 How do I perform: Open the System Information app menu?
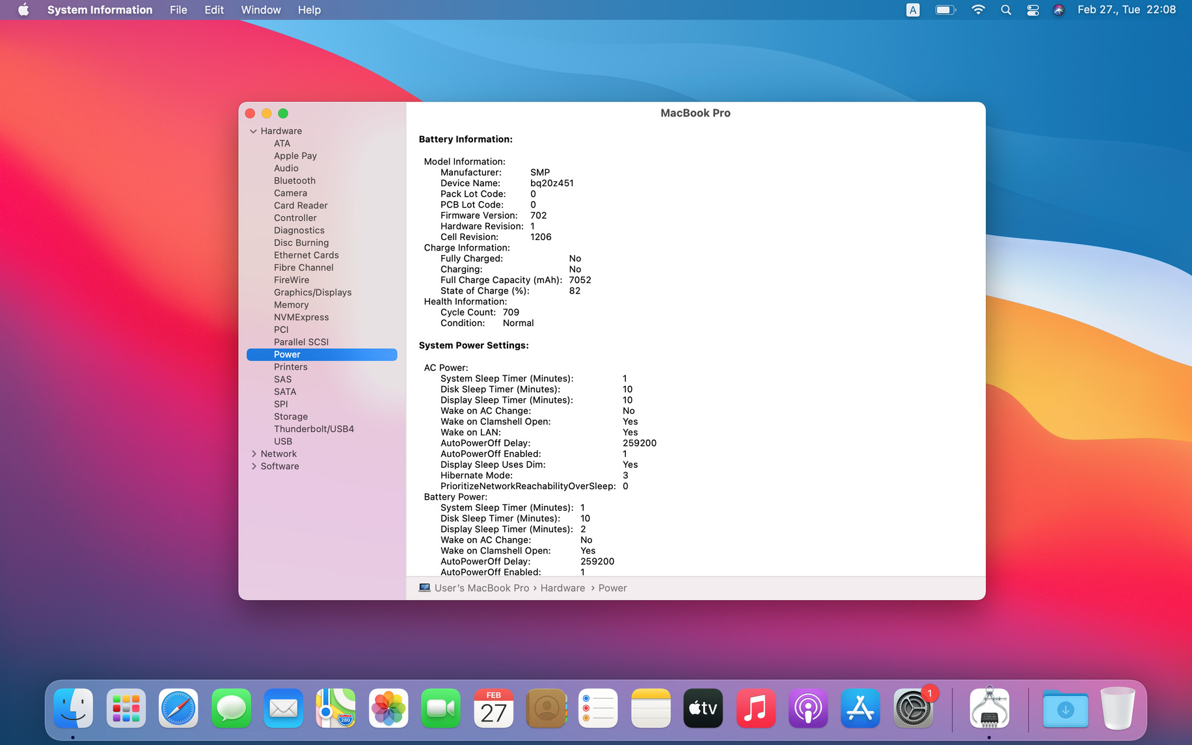[x=100, y=10]
